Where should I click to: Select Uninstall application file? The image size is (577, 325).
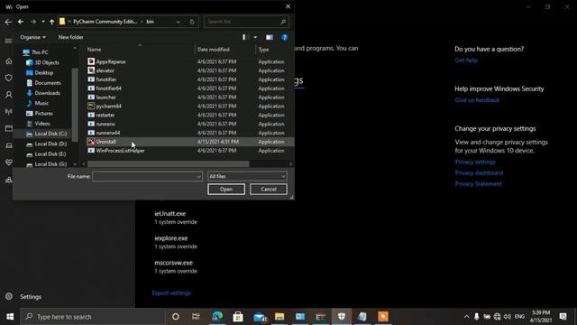(106, 142)
